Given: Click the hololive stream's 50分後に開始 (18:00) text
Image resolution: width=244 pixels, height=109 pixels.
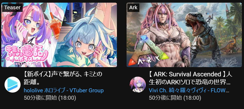Looking at the screenshot, I should pyautogui.click(x=50, y=98).
